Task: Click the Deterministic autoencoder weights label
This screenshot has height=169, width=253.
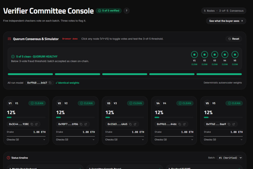Action: click(223, 83)
